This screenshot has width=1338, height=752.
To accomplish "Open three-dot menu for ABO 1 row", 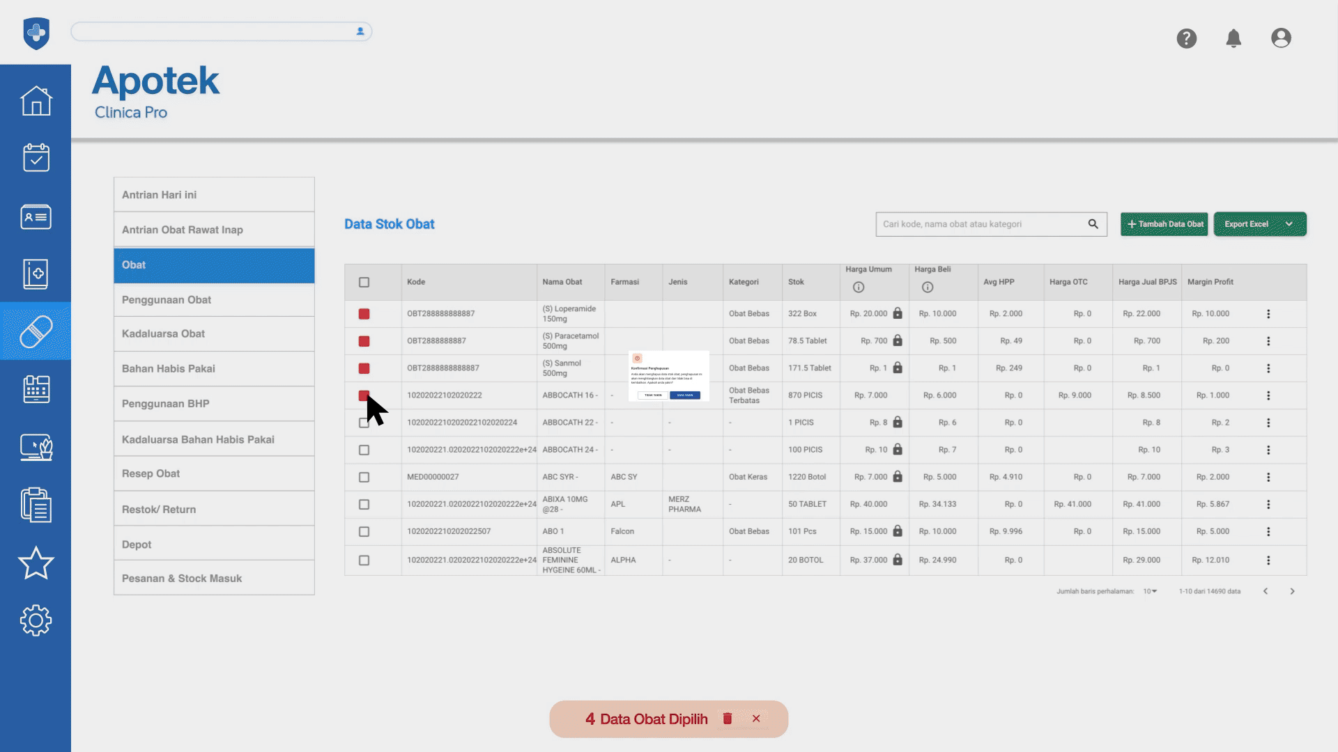I will click(x=1268, y=531).
